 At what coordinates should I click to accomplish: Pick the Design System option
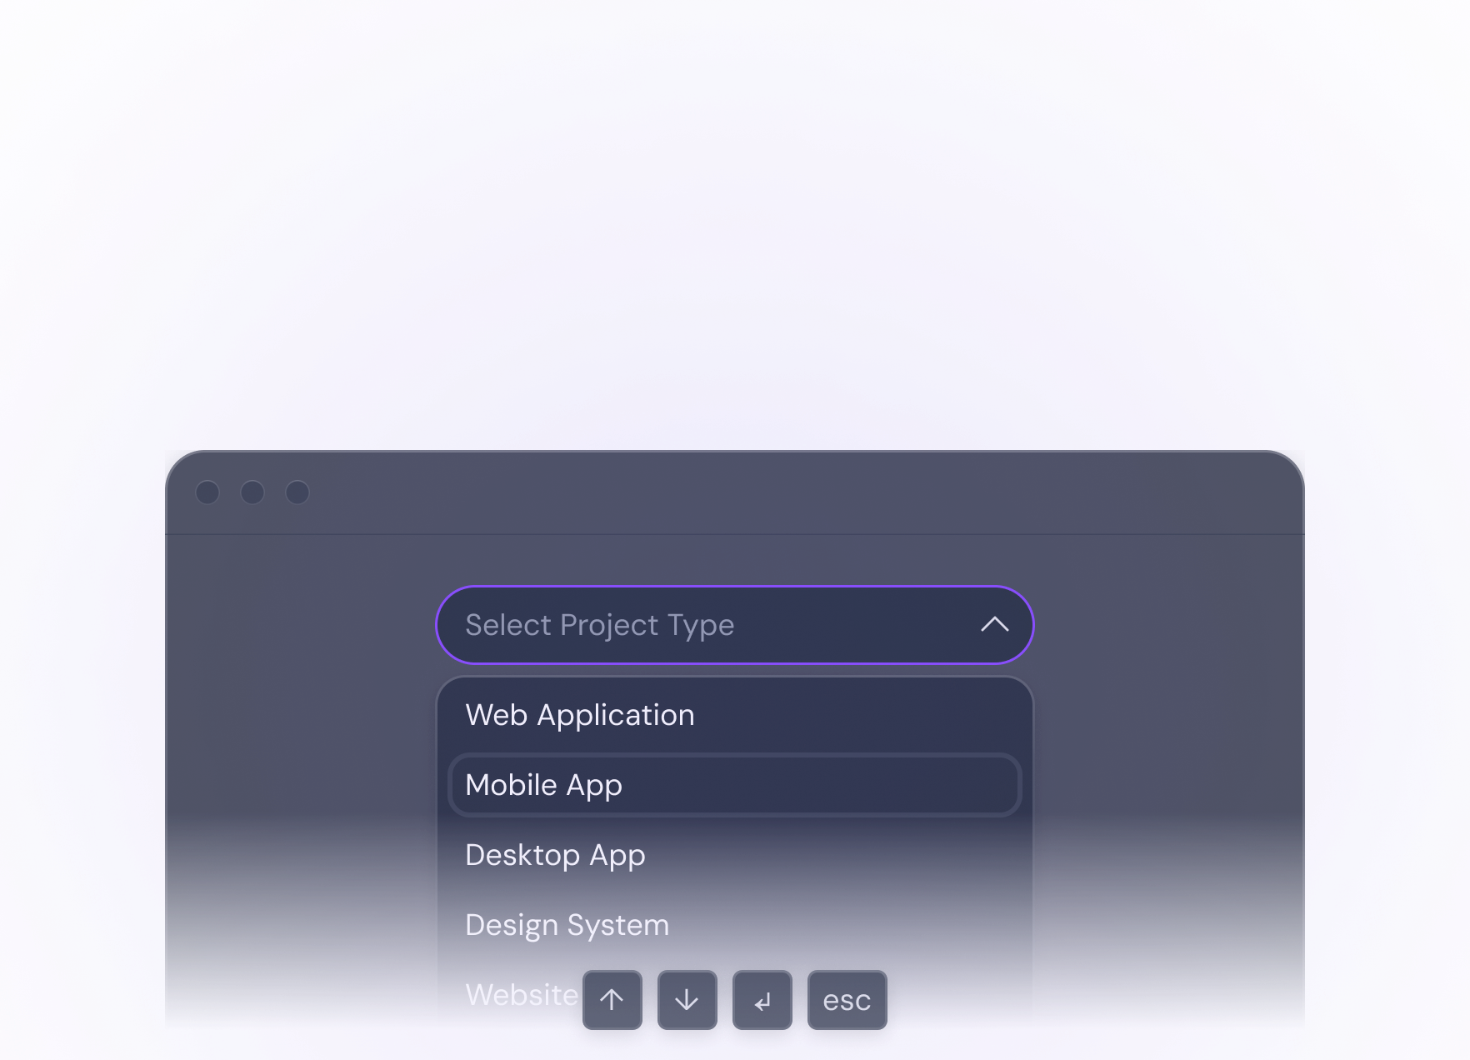567,924
